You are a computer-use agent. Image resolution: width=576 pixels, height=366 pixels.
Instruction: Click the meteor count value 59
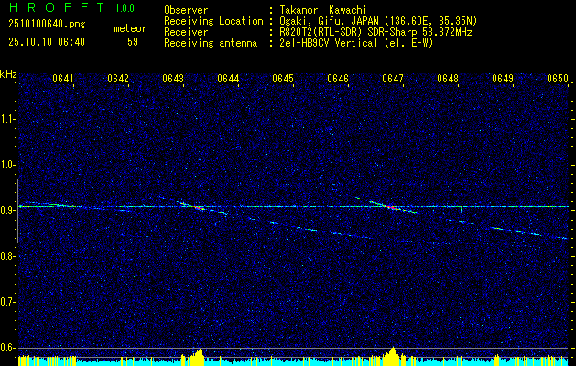point(133,42)
